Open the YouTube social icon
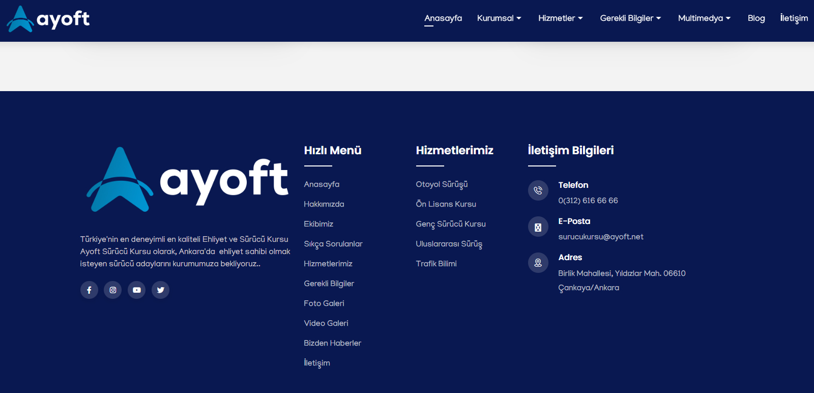814x393 pixels. click(137, 290)
